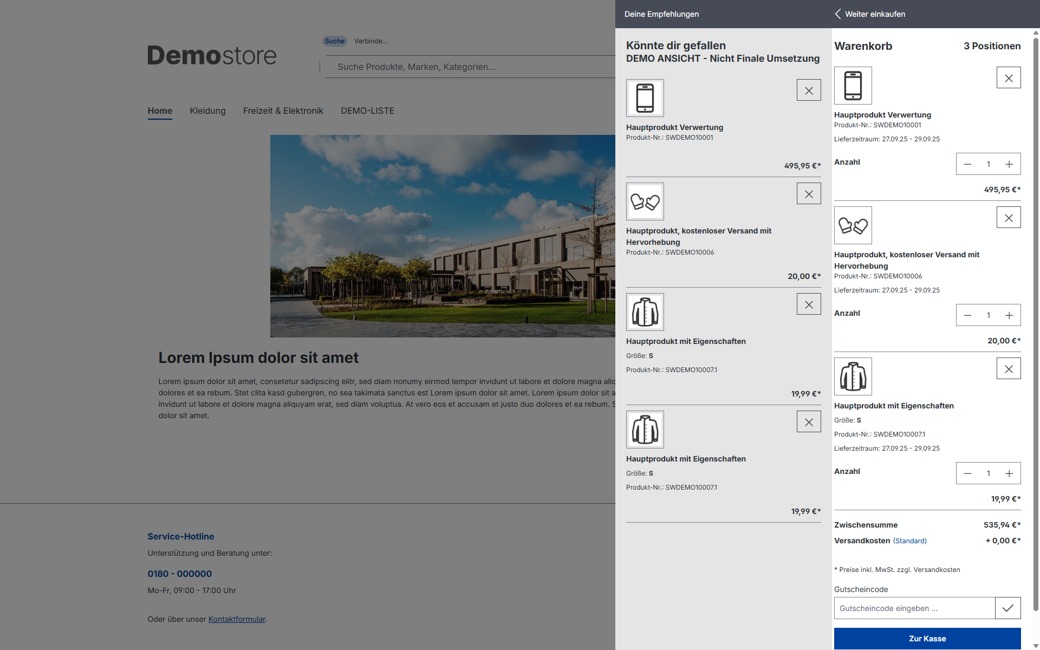Dismiss the gloves recommendation item
Screen dimensions: 1040x650
click(808, 194)
